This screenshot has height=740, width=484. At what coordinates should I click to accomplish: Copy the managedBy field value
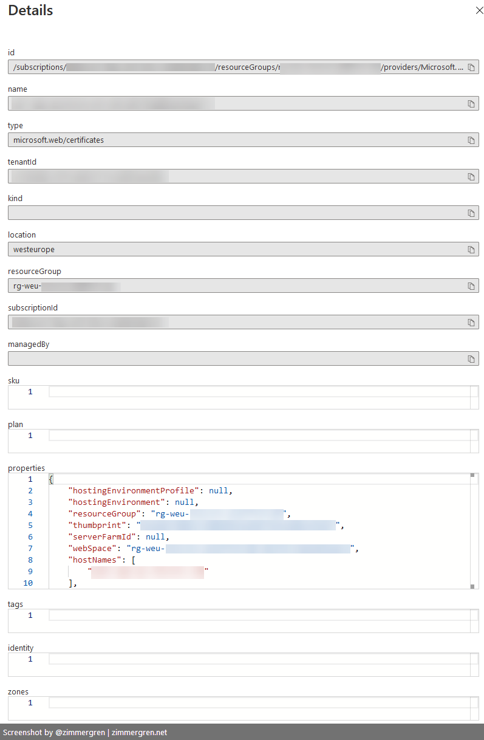(471, 359)
